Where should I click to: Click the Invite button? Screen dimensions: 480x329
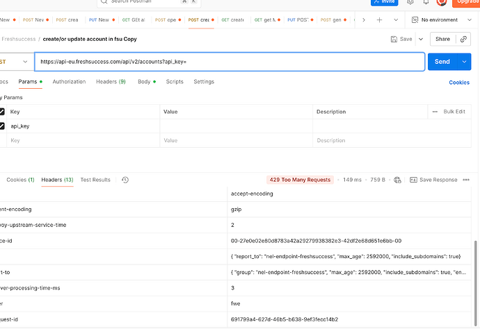click(385, 2)
